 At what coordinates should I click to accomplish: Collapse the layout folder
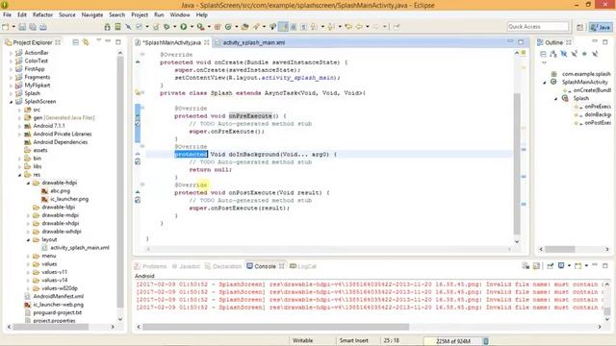tap(28, 239)
